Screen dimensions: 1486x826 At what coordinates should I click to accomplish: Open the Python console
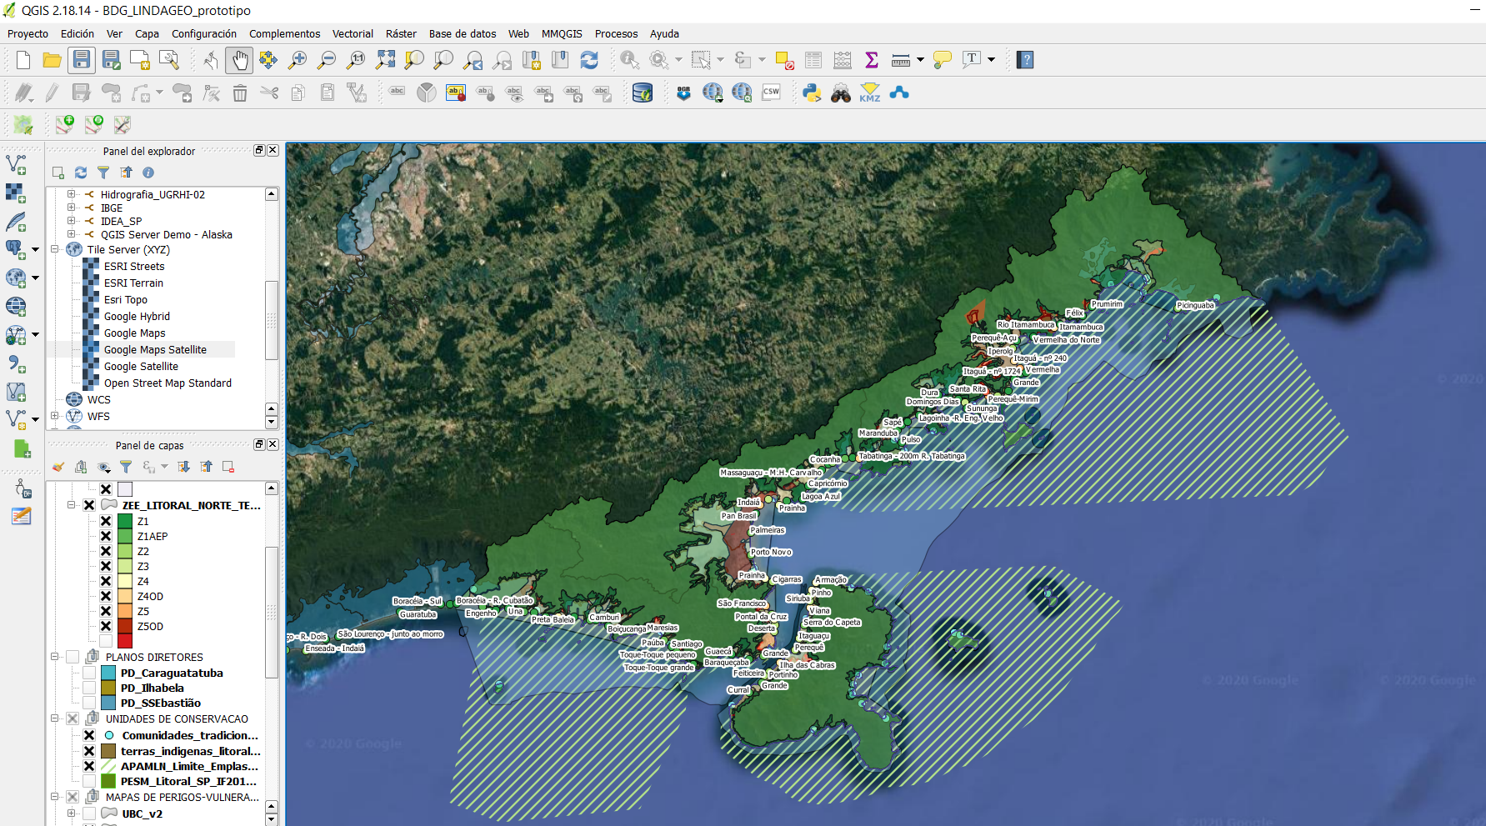812,93
